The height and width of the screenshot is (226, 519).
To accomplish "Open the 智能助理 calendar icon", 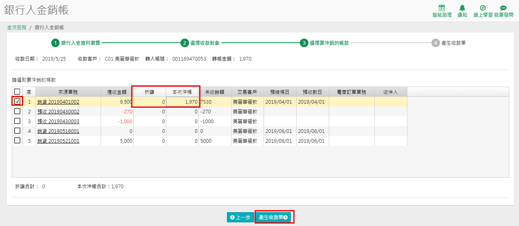I will [x=442, y=8].
